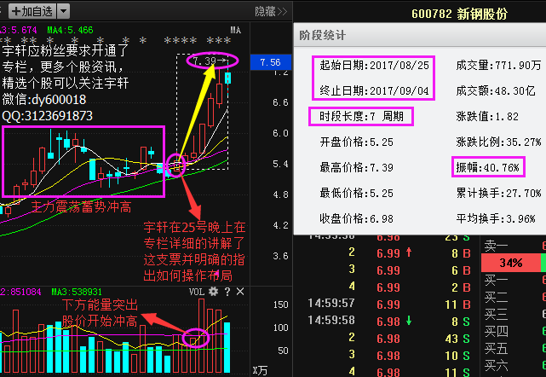546x377 pixels.
Task: Click the 振幅 40.76% statistic
Action: tap(487, 166)
